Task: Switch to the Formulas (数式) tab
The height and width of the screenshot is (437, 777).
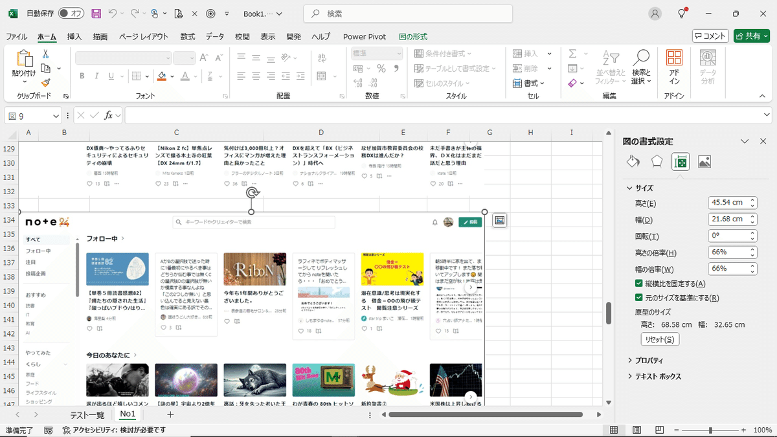Action: 188,36
